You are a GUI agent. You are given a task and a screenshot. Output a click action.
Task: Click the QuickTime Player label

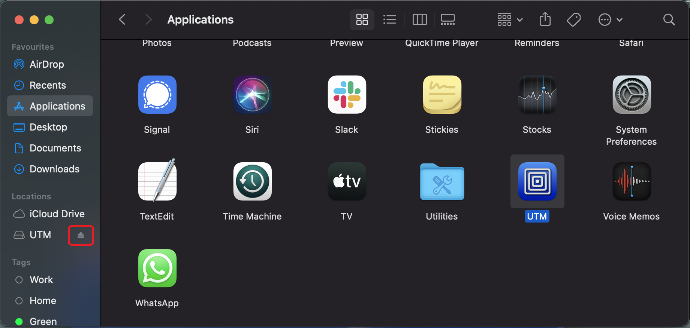[x=442, y=43]
